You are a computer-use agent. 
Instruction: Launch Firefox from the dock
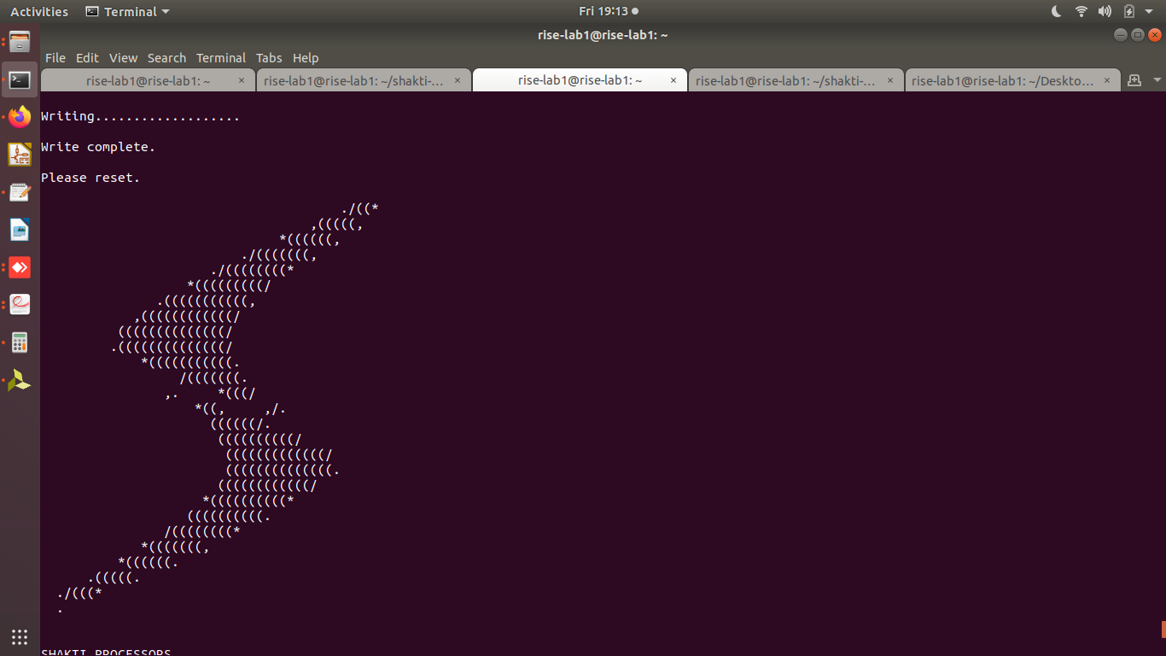click(20, 117)
